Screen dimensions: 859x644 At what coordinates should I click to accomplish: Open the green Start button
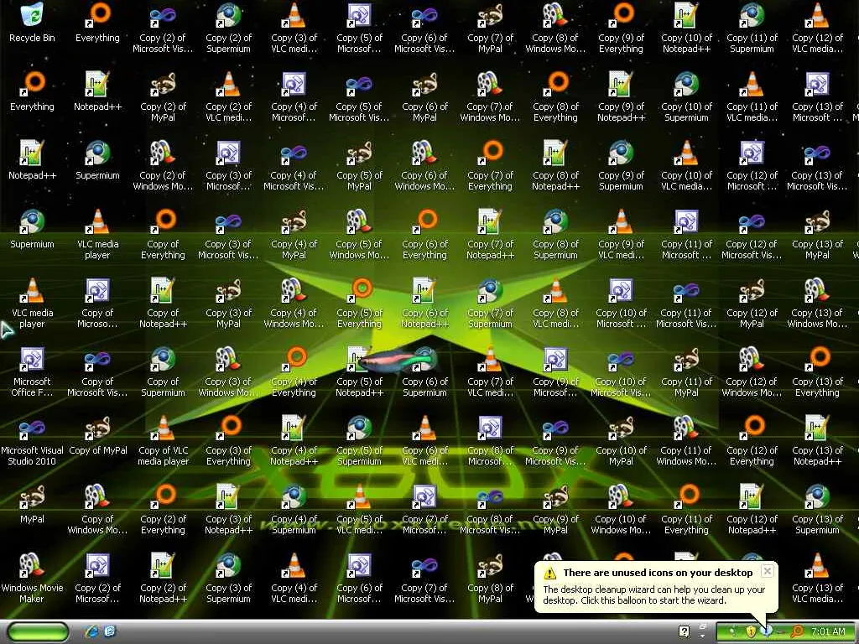(39, 632)
